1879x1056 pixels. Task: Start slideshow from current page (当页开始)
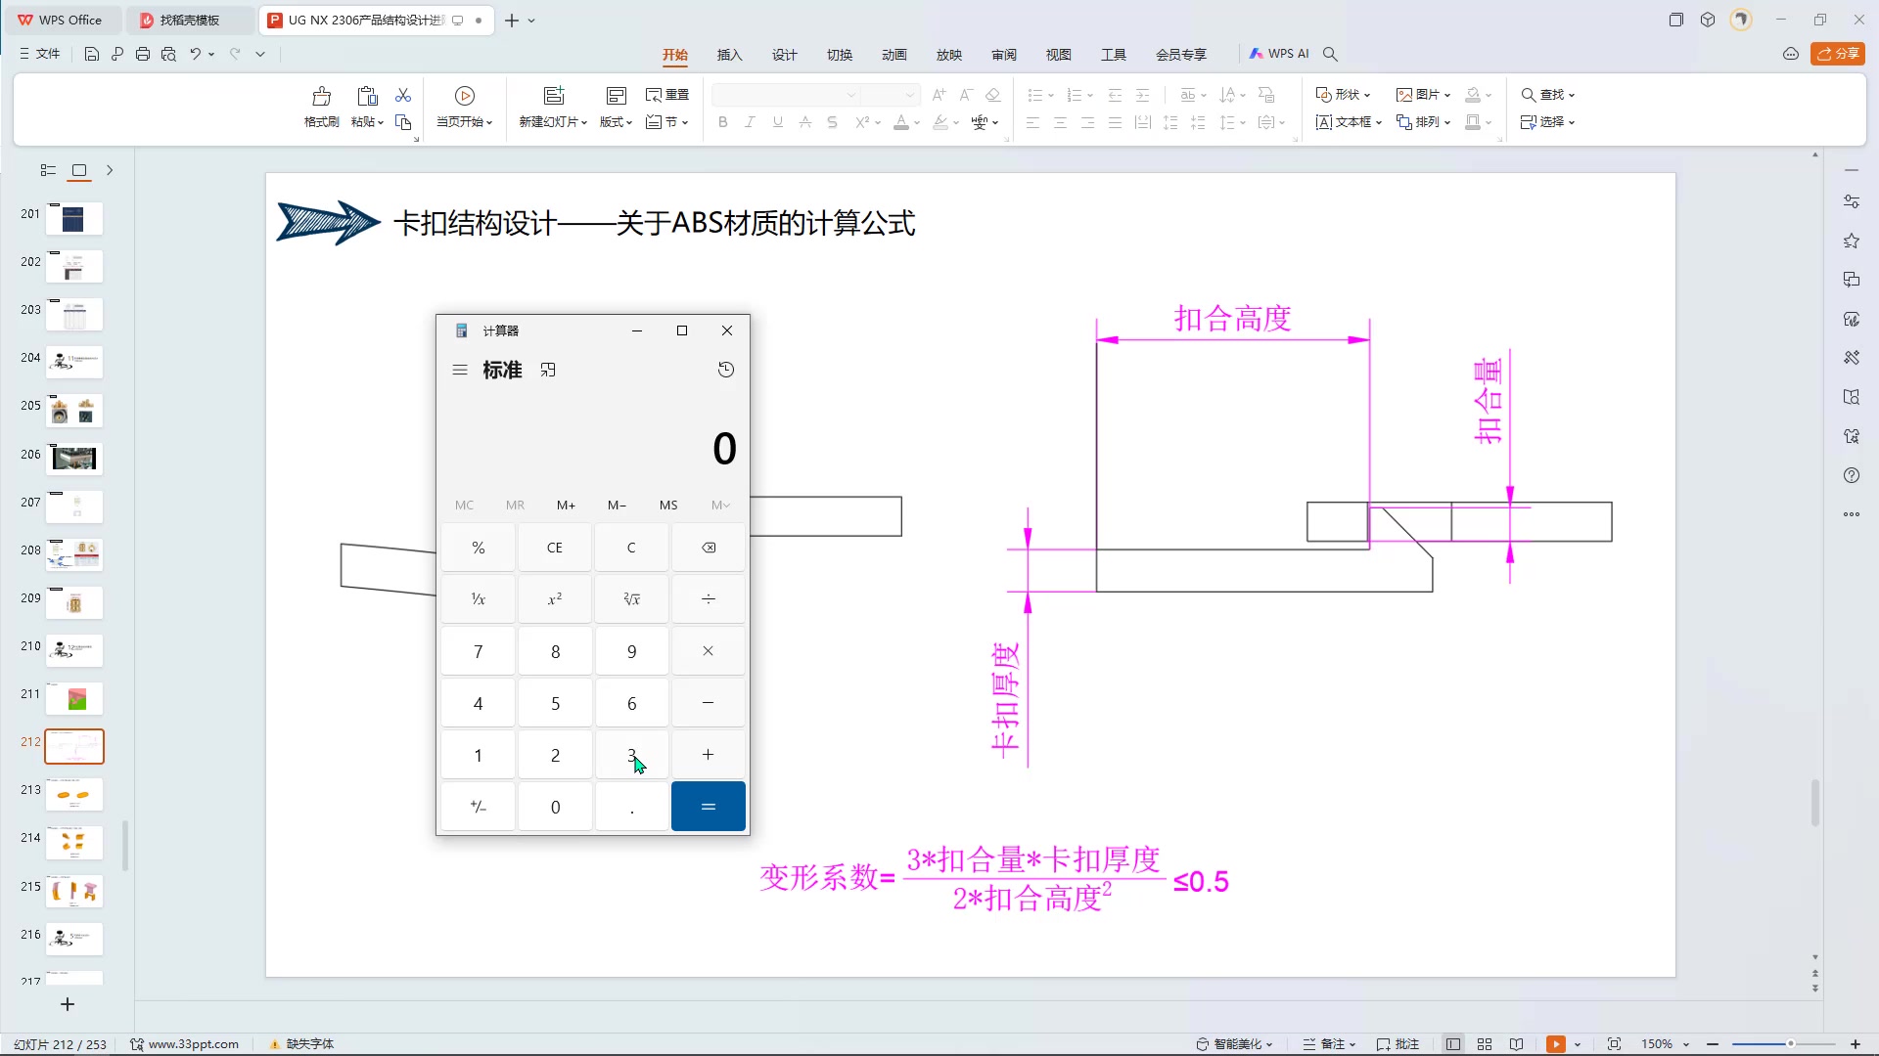click(x=464, y=108)
